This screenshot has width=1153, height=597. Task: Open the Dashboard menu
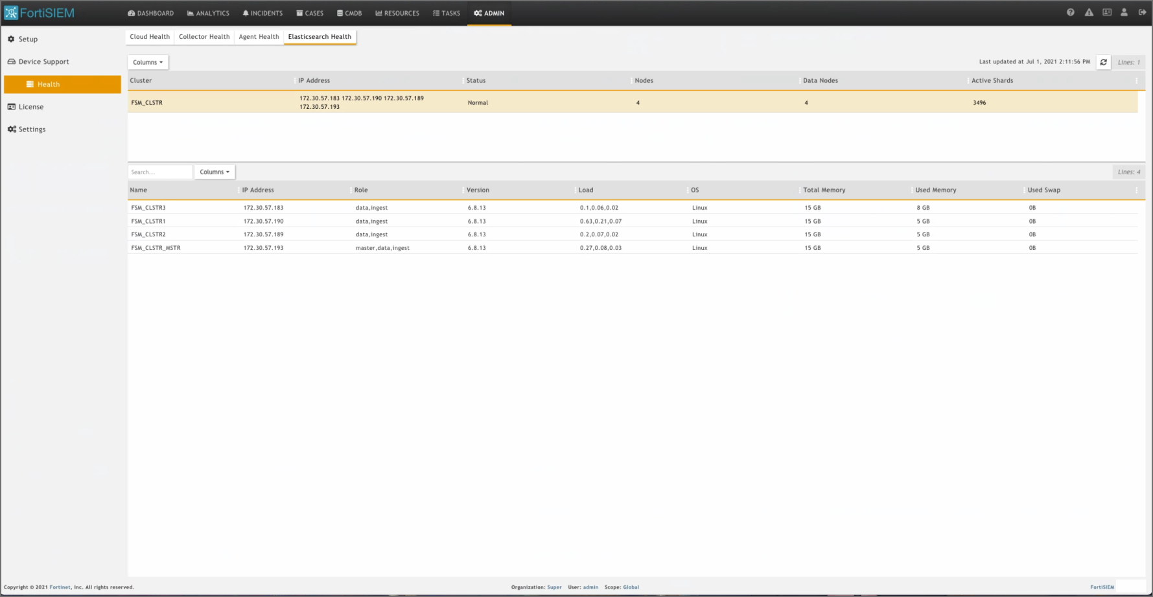[x=150, y=13]
